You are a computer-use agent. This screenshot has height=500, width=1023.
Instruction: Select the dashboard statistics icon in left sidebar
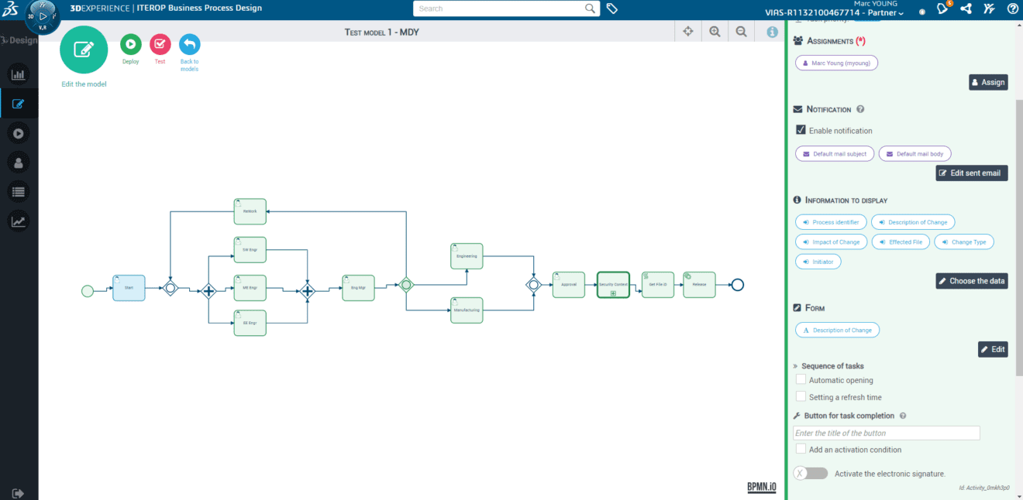(19, 74)
